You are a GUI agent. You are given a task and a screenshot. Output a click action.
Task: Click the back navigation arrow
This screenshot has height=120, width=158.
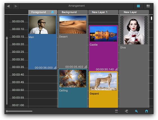tap(8, 6)
